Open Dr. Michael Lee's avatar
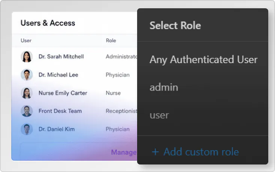This screenshot has height=172, width=275. [x=27, y=75]
